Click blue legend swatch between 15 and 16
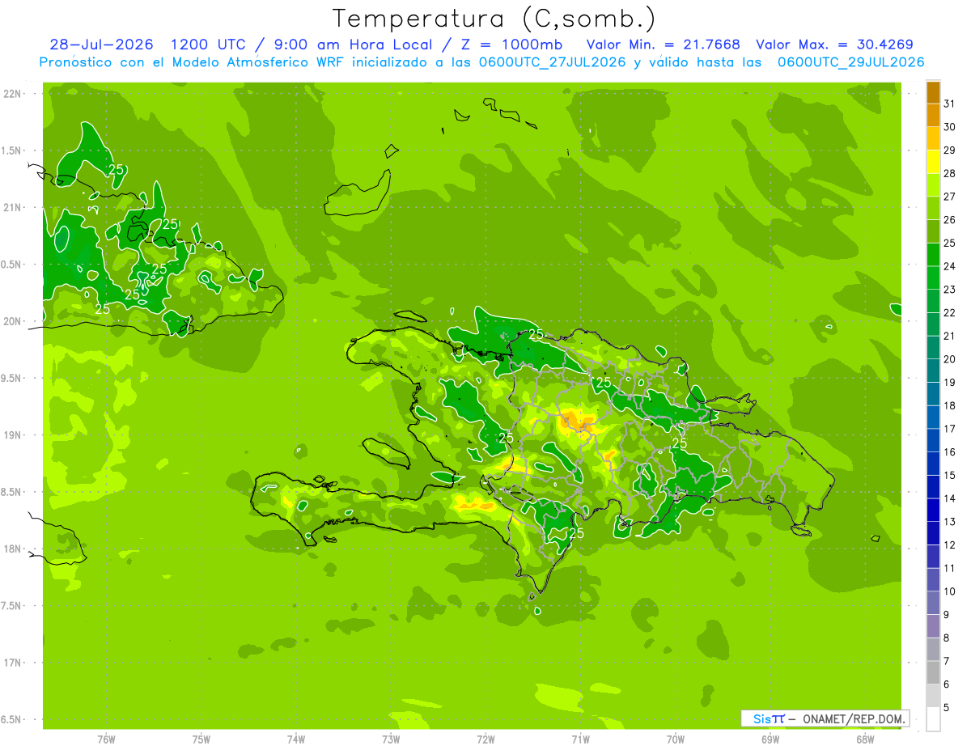The height and width of the screenshot is (750, 971). (933, 464)
